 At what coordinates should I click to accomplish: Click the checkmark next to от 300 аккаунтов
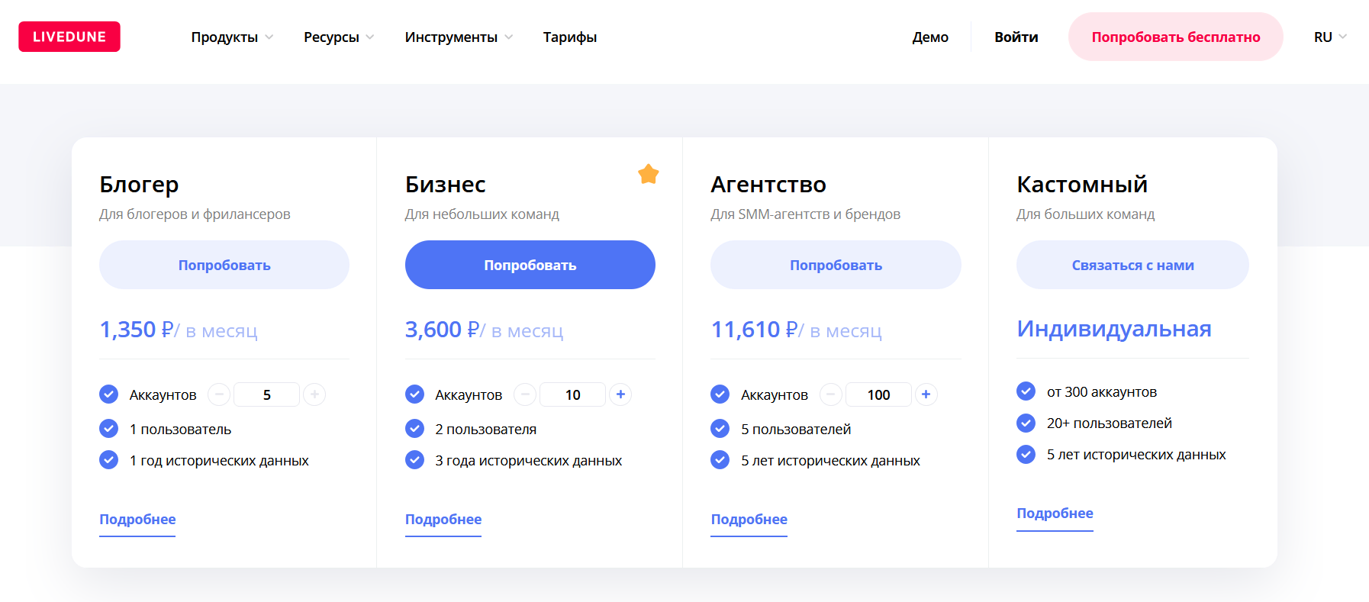(x=1026, y=391)
